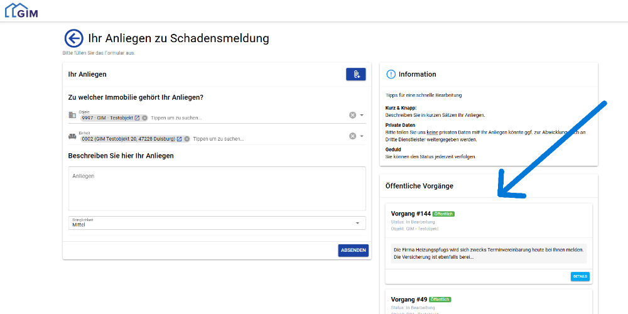Click the Öffentlich badge on Vorgang #144

[443, 214]
